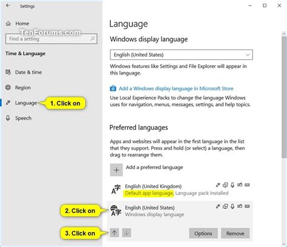Click speech recognition mic icon in United States row

[x=233, y=206]
